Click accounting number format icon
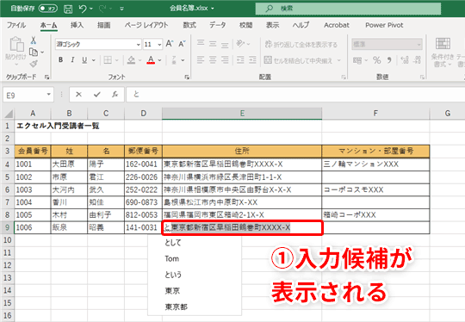This screenshot has width=465, height=322. coord(357,60)
